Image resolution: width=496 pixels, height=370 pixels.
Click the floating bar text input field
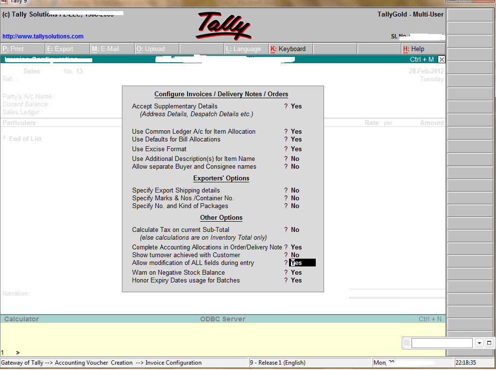click(442, 343)
